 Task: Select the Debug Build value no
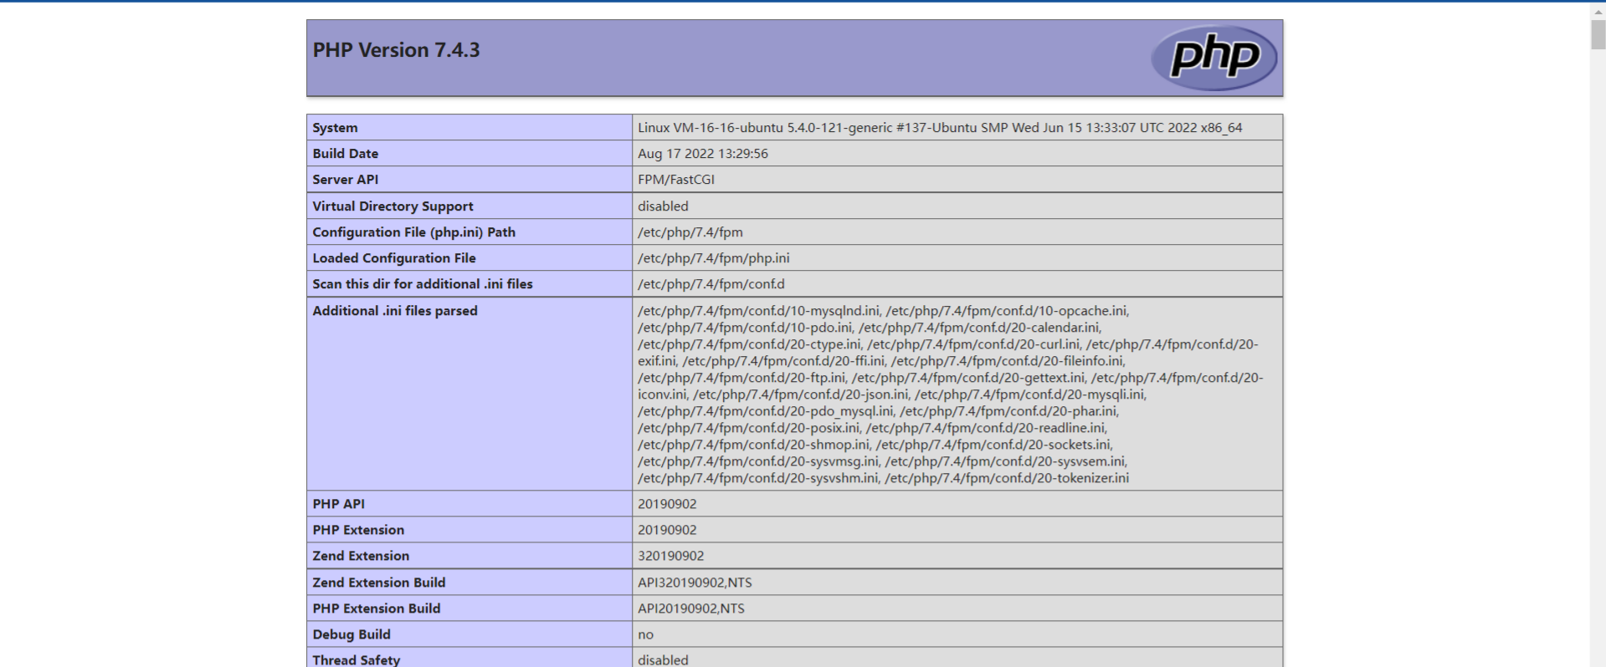[645, 635]
